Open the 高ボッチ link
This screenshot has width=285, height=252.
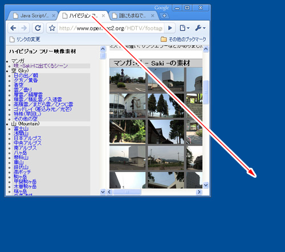[x=22, y=172]
